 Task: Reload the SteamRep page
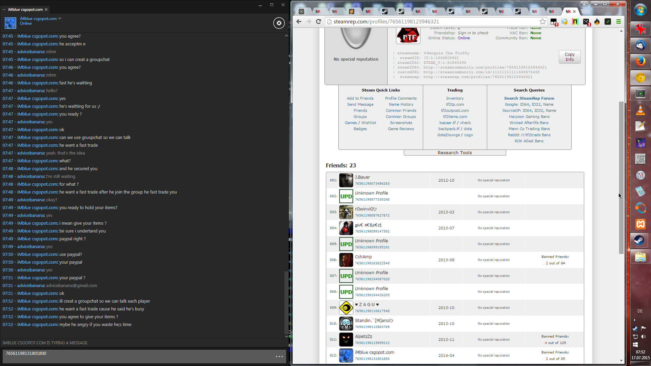tap(318, 22)
